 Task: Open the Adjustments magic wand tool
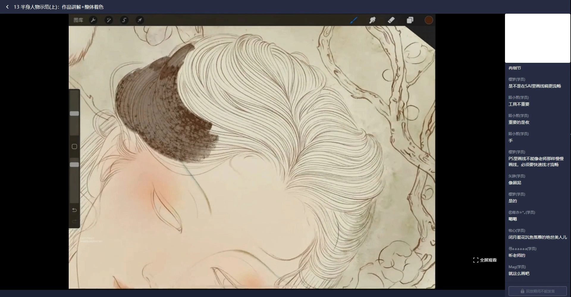point(109,20)
